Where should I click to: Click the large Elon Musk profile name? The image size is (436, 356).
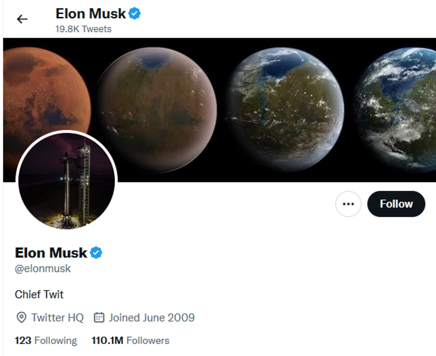51,253
